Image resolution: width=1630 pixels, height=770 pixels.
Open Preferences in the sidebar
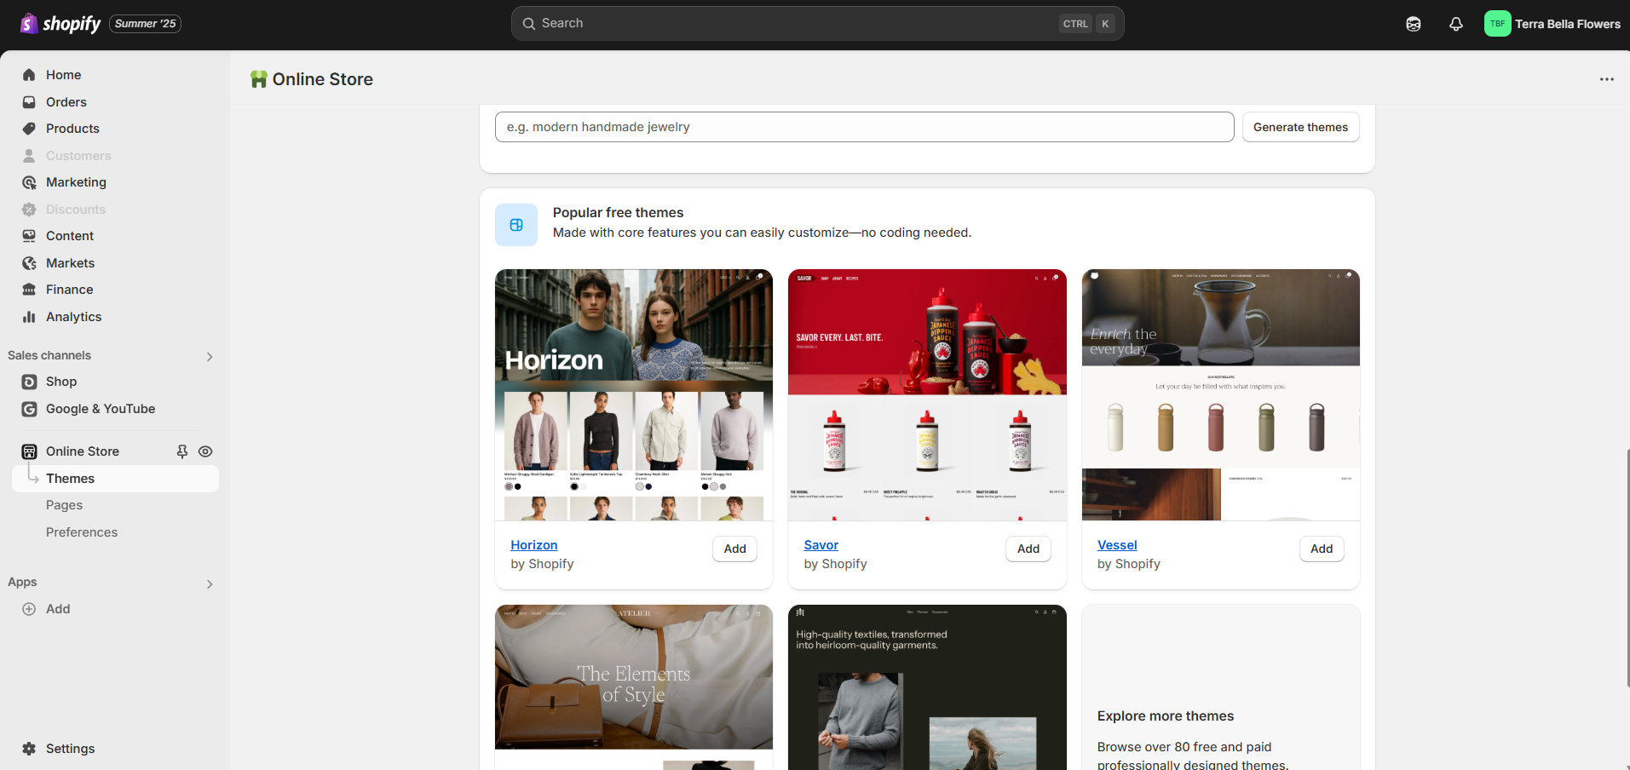(x=82, y=532)
